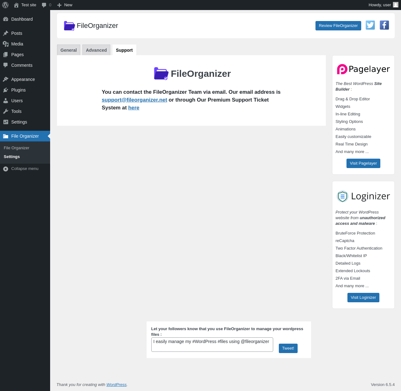Click the Appearance paintbrush icon
The image size is (401, 391).
click(x=6, y=79)
